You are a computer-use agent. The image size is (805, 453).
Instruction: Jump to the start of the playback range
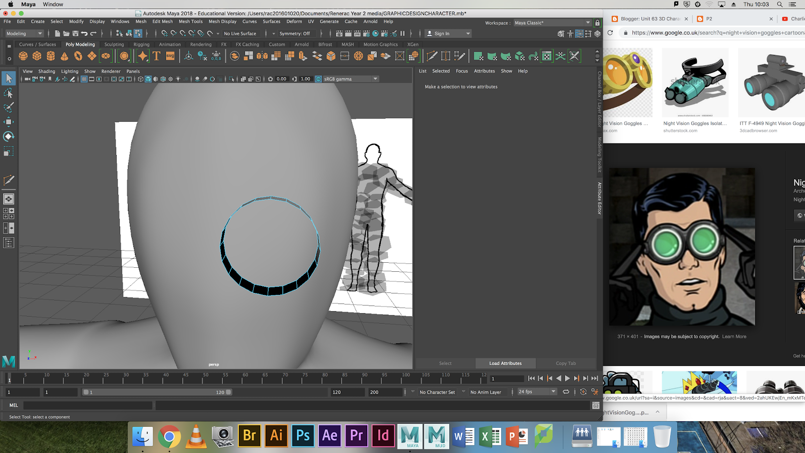coord(531,379)
